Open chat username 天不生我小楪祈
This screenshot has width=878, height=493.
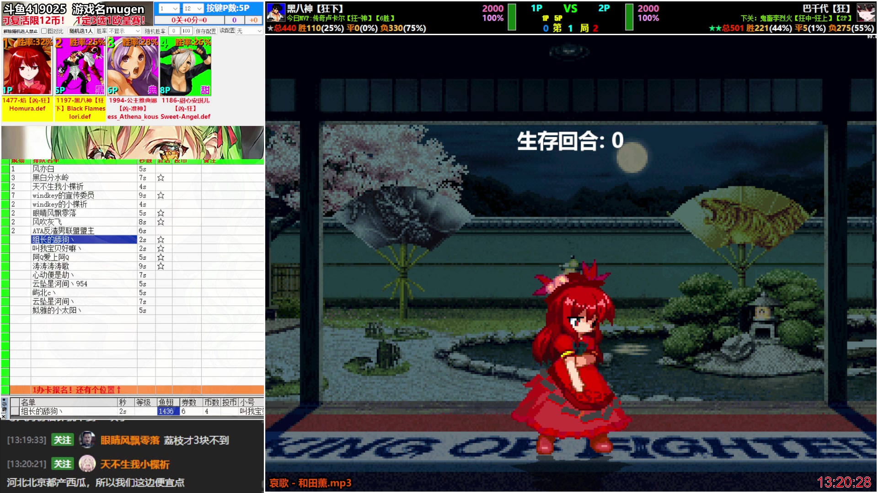tap(135, 464)
